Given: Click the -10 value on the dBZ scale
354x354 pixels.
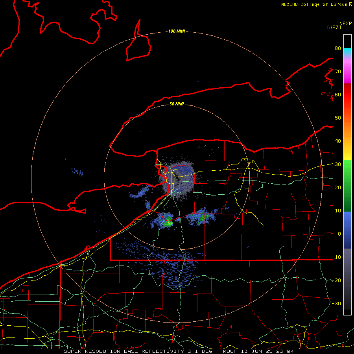Looking at the screenshot, I should point(336,257).
